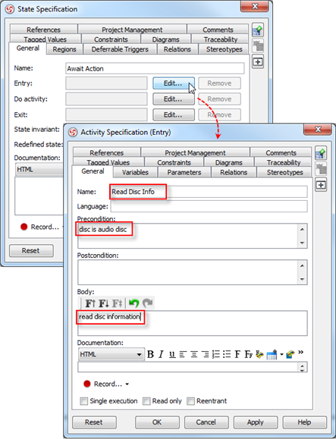Enable the Single execution checkbox
The image size is (336, 439).
tap(83, 401)
